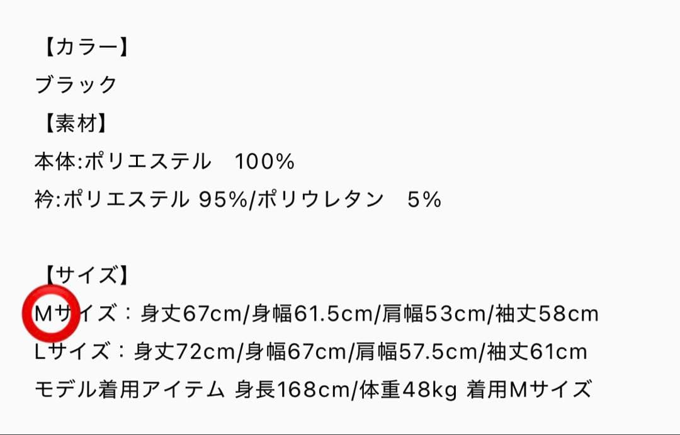
Task: Select the ブラック color text
Action: (x=76, y=85)
